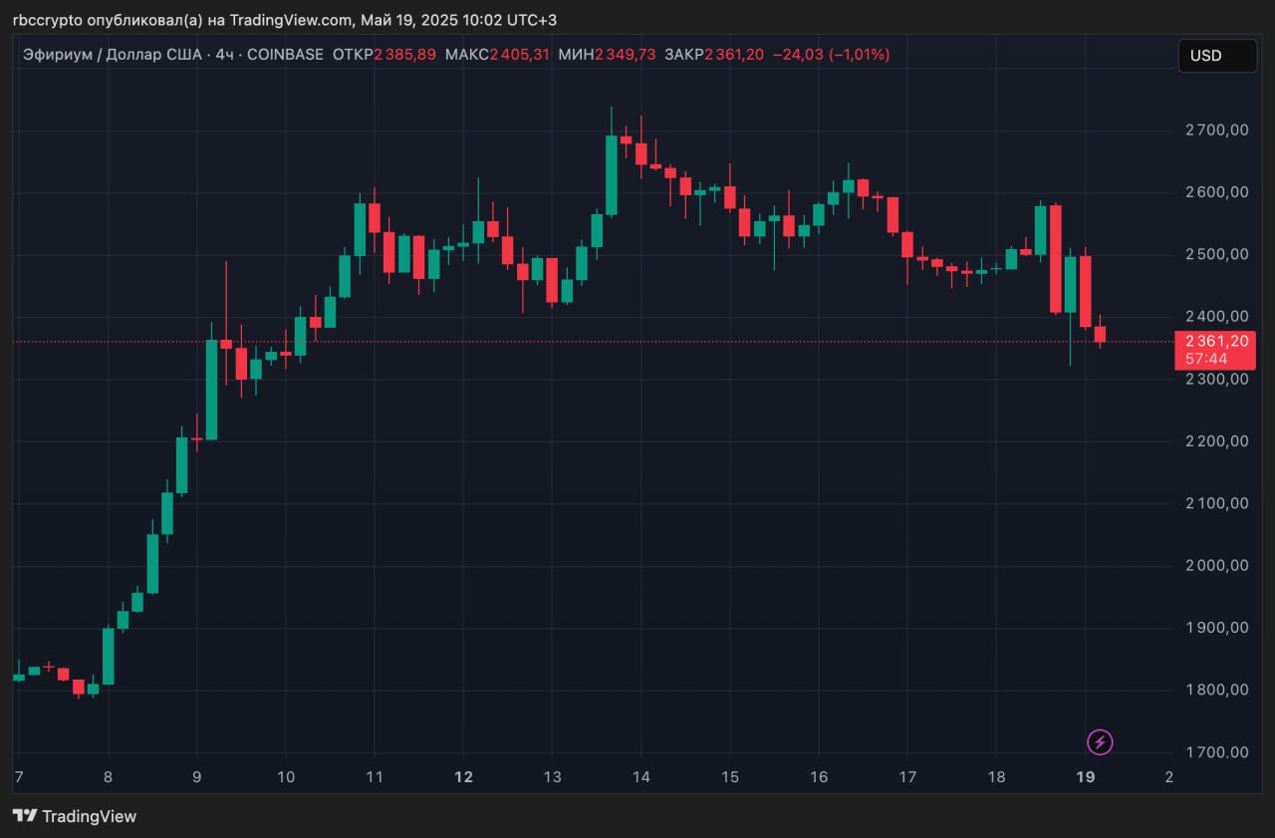Open the USD currency selector
Image resolution: width=1275 pixels, height=838 pixels.
[x=1216, y=56]
